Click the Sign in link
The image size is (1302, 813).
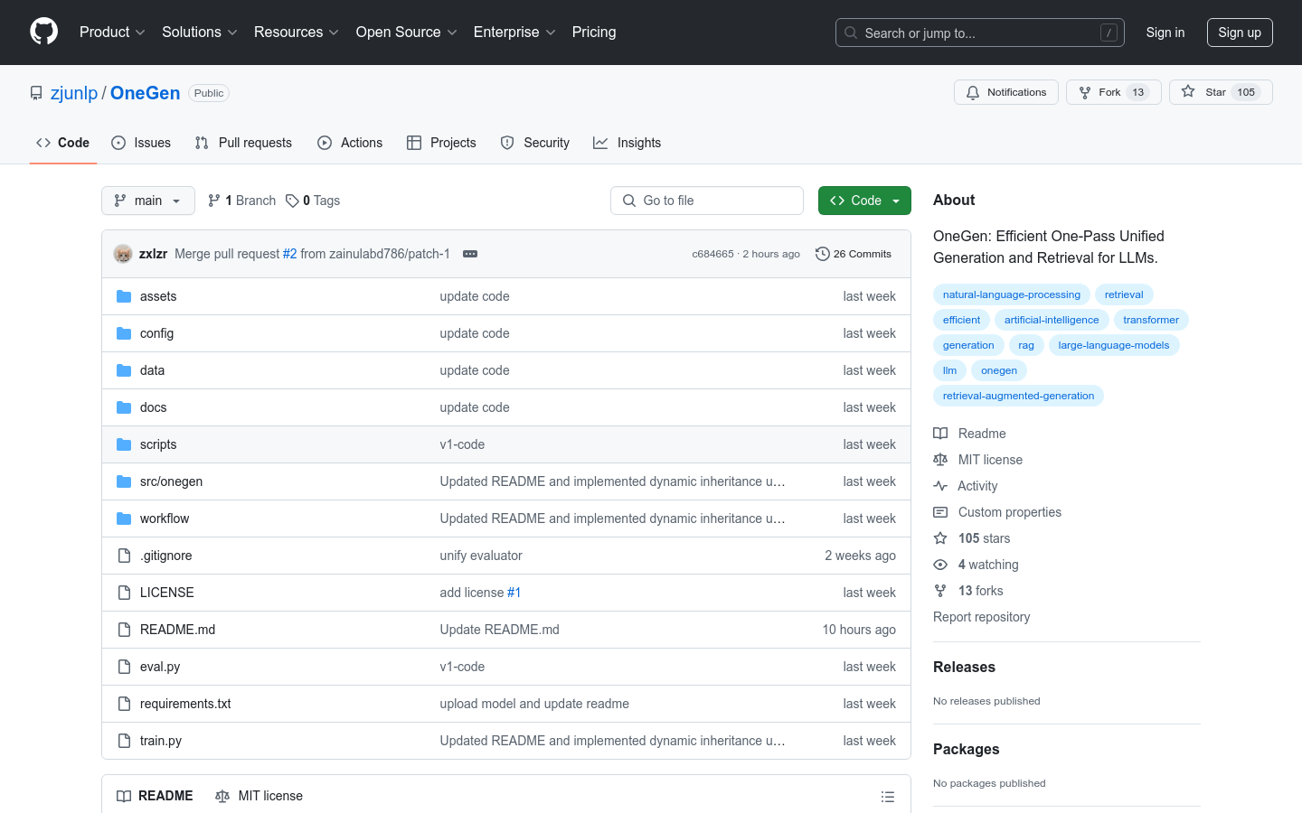pos(1165,33)
